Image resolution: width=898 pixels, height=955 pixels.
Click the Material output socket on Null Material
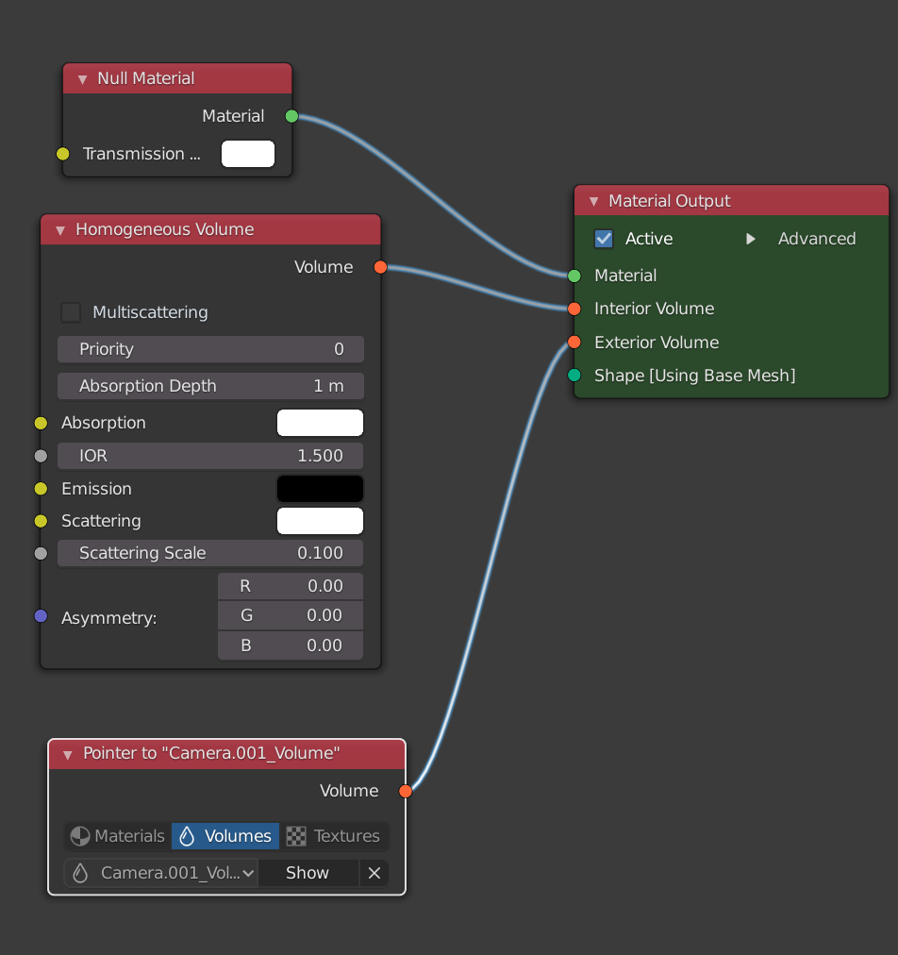click(291, 116)
